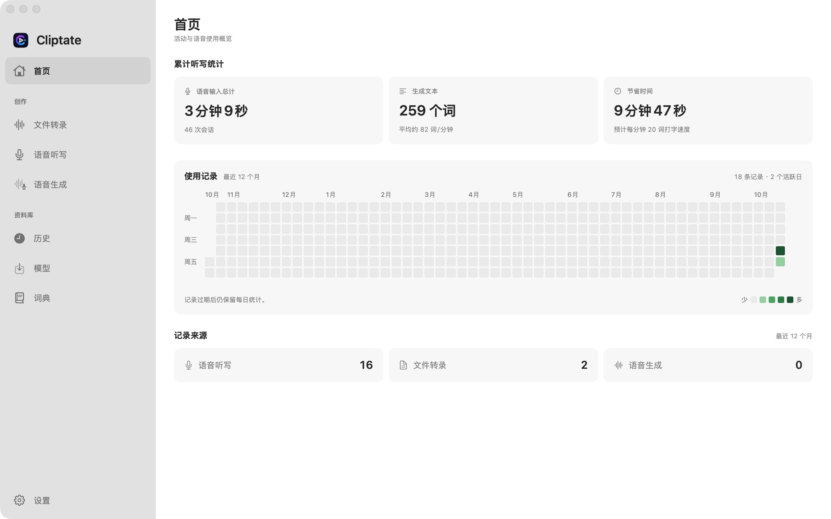Click the clock icon beside 节省时间
This screenshot has height=519, width=831.
(617, 91)
